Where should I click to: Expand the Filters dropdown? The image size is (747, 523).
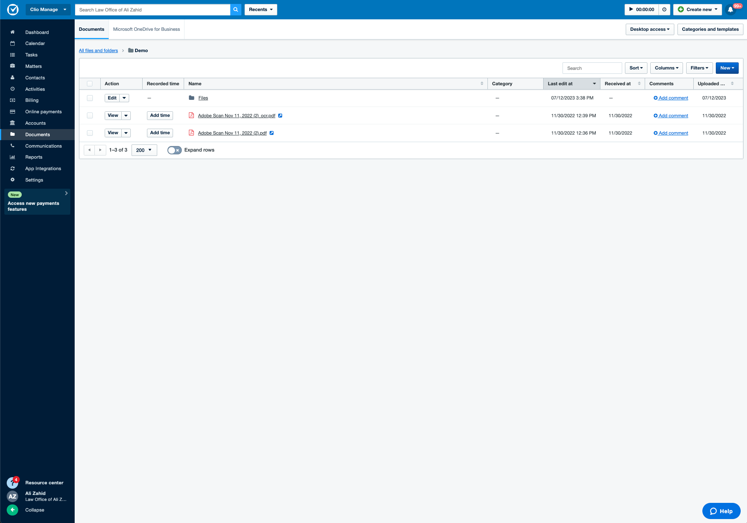coord(699,68)
